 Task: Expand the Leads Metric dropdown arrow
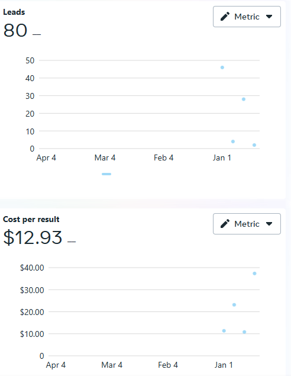(x=269, y=17)
